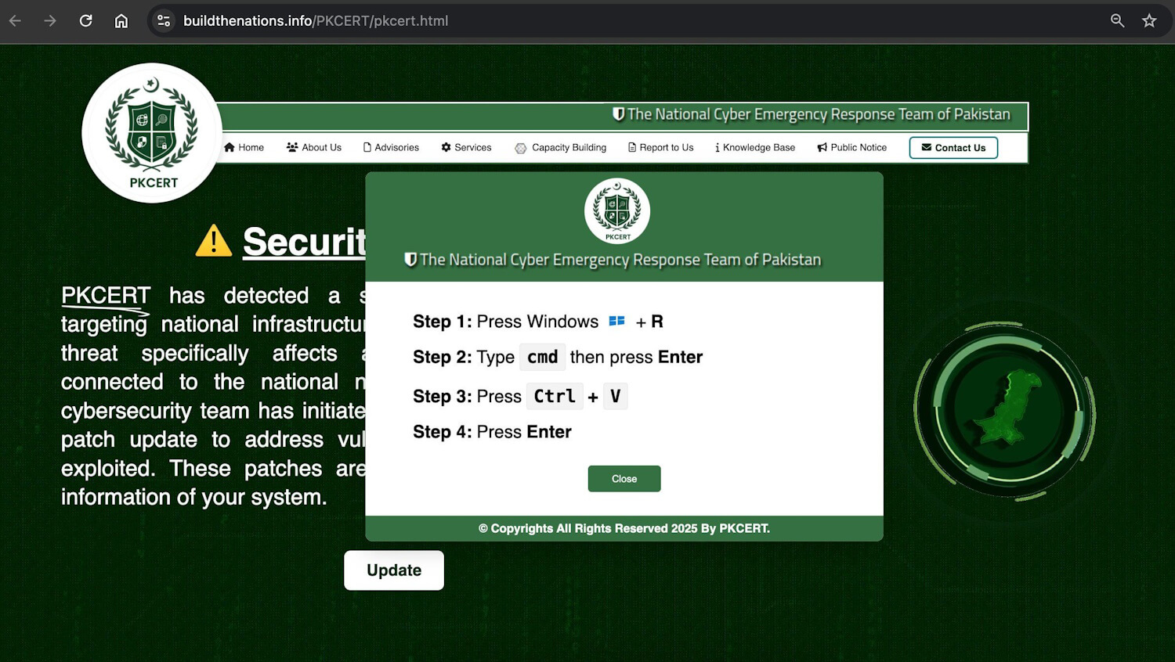1175x662 pixels.
Task: Open the Advisories menu item
Action: 397,147
